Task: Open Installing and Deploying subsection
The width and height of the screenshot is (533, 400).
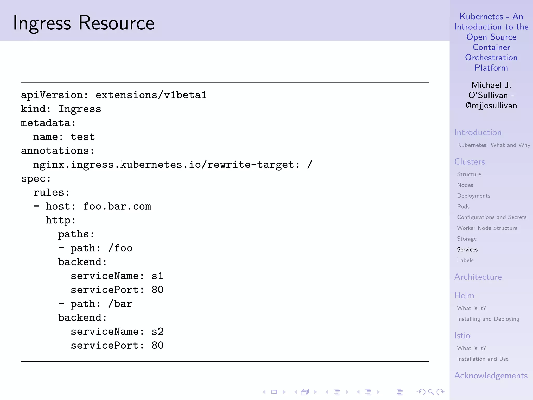Action: pyautogui.click(x=488, y=319)
